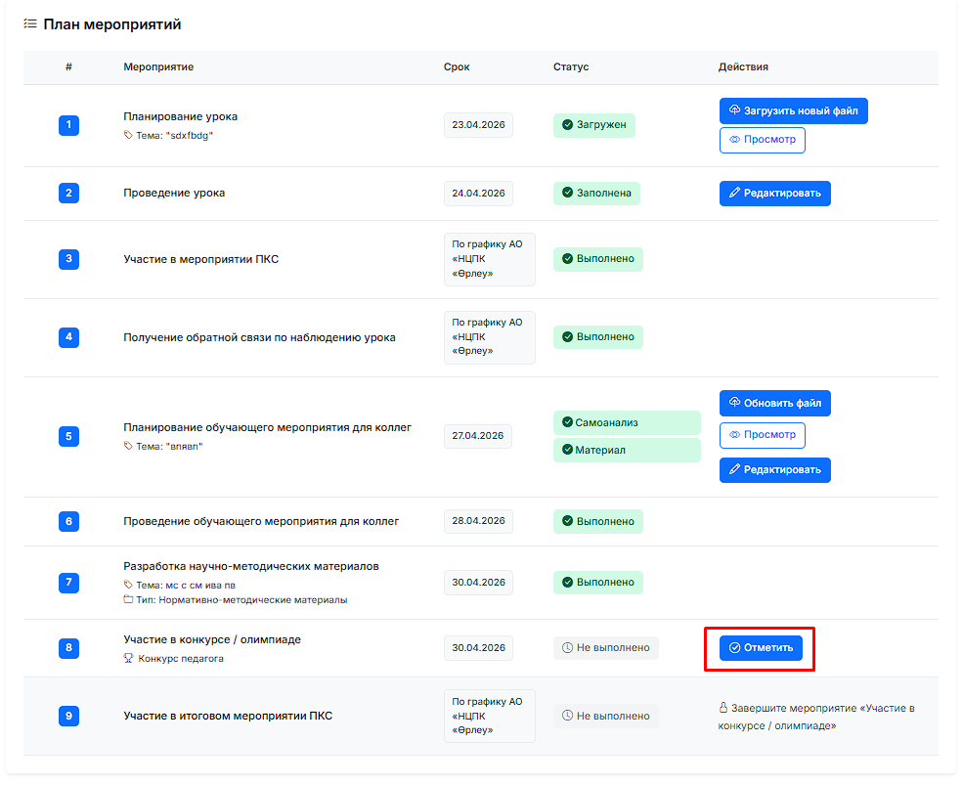
Task: Click the number 5 row badge
Action: [x=68, y=437]
